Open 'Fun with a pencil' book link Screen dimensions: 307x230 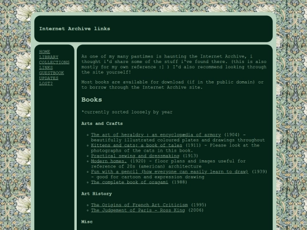click(169, 172)
